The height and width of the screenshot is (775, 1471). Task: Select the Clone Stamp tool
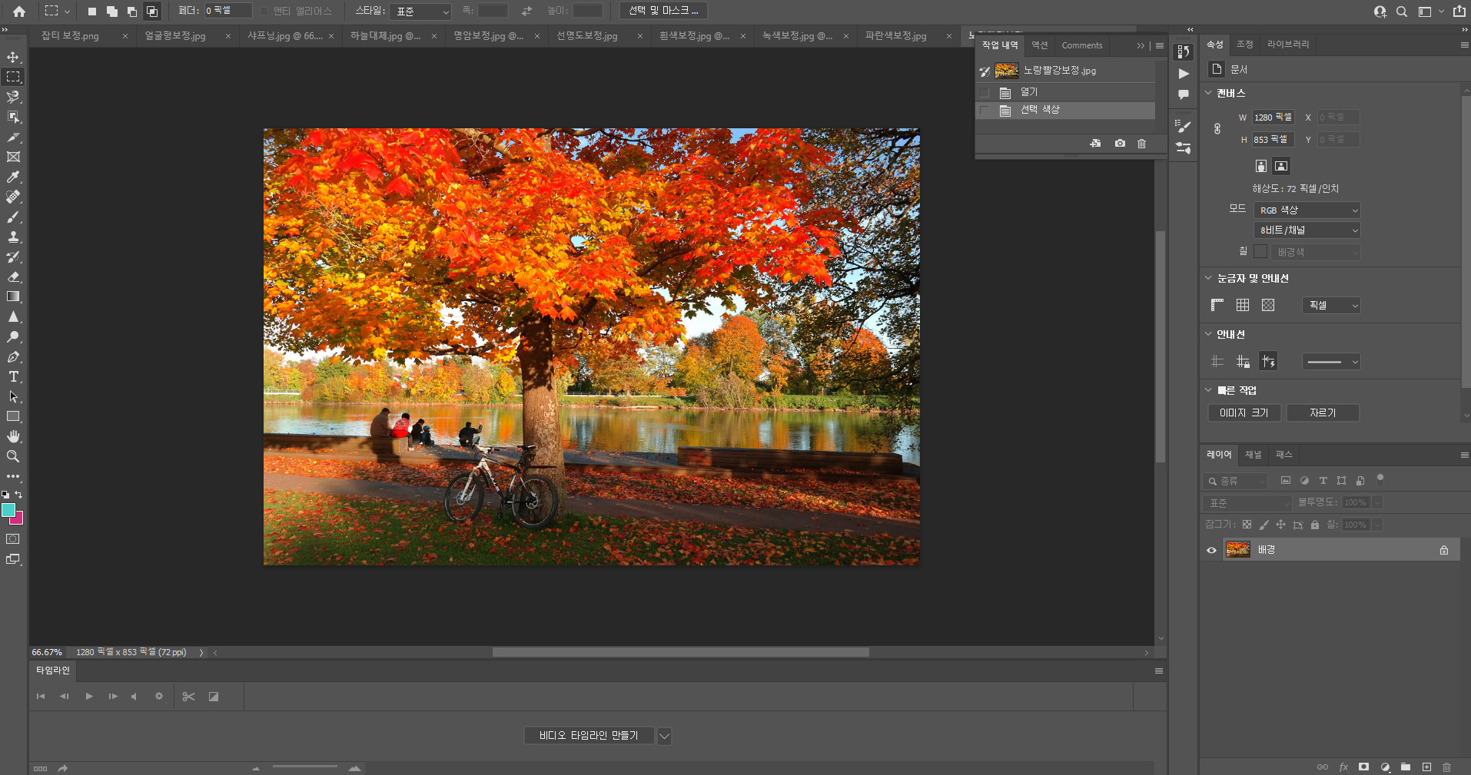pos(13,237)
